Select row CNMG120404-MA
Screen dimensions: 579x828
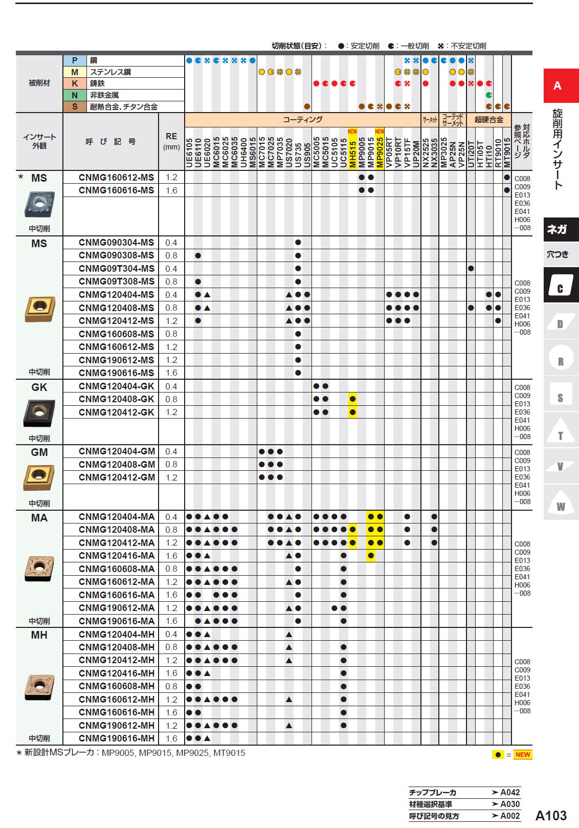point(287,517)
